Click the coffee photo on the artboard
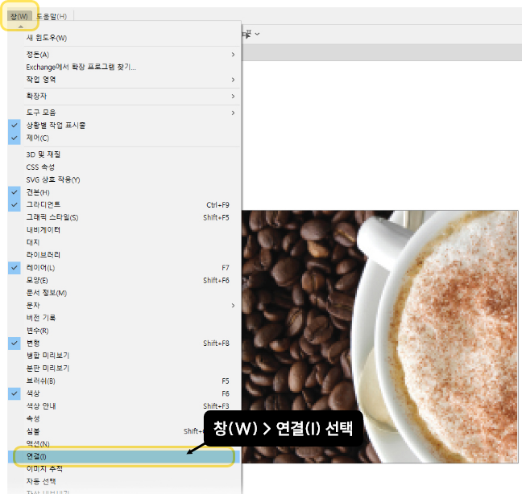This screenshot has width=522, height=494. (380, 336)
